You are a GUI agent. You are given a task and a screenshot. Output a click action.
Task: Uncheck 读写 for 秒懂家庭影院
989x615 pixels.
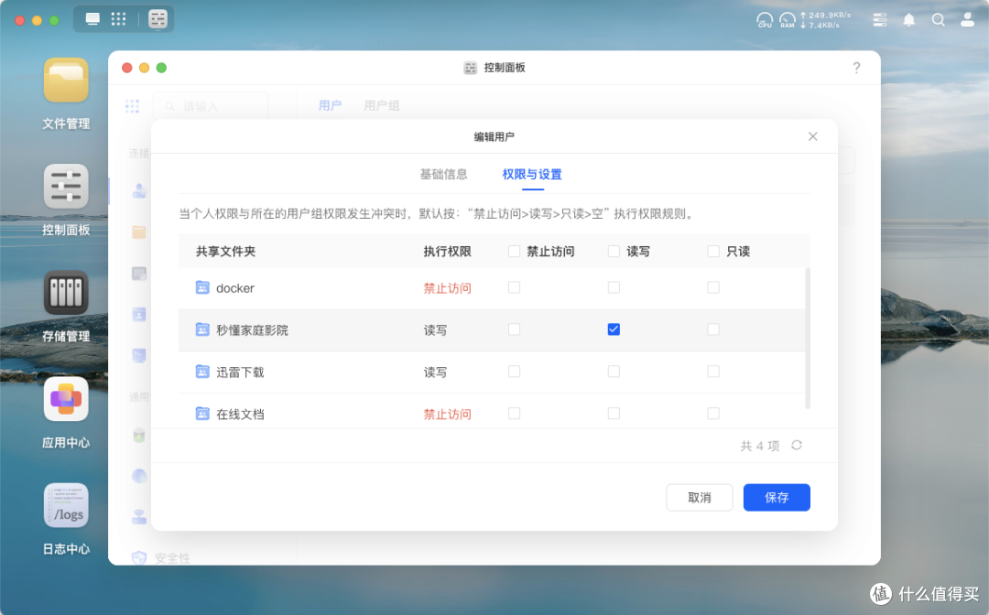614,329
